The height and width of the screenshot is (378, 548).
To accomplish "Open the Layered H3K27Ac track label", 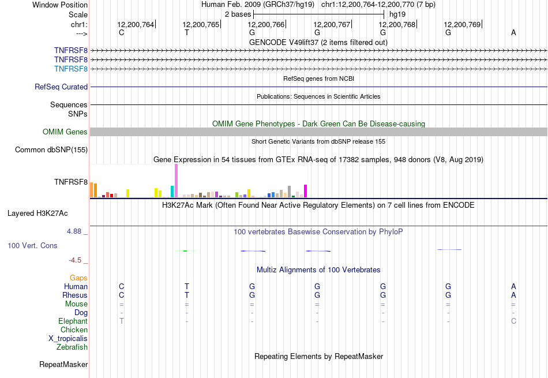I will pyautogui.click(x=37, y=214).
